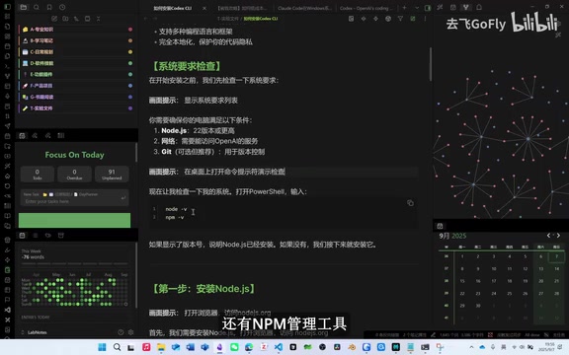Select the first tab icon above Focus On Today
Screen dimensions: 569x355
(x=22, y=135)
